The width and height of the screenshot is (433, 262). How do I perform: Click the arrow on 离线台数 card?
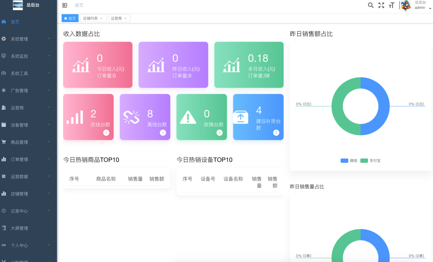[x=163, y=133]
